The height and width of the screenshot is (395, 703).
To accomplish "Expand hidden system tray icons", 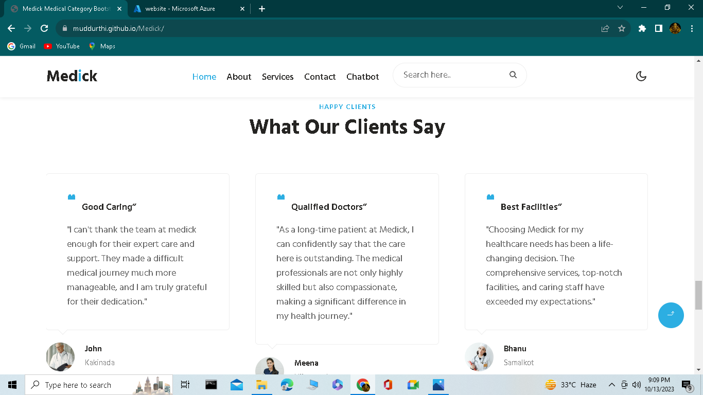I will pyautogui.click(x=612, y=385).
